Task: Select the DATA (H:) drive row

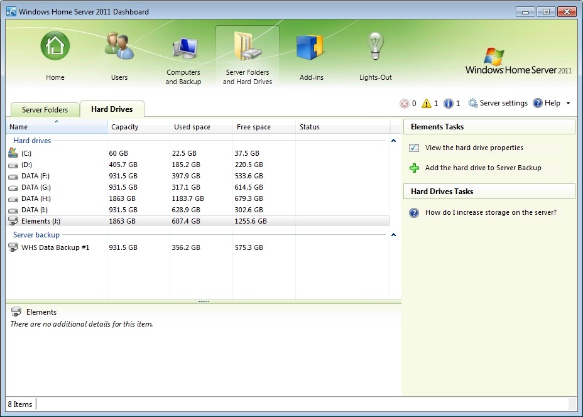Action: coord(36,198)
